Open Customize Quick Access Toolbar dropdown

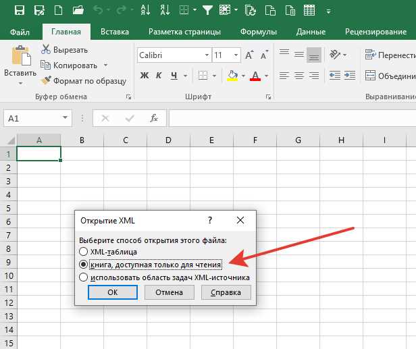[328, 11]
